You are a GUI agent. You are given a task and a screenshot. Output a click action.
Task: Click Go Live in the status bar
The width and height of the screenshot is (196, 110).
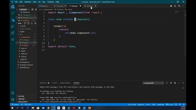pyautogui.click(x=170, y=105)
